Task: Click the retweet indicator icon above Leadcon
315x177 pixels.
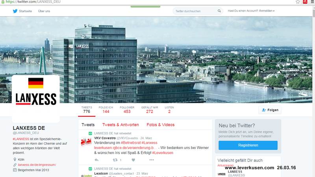Action: (90, 169)
